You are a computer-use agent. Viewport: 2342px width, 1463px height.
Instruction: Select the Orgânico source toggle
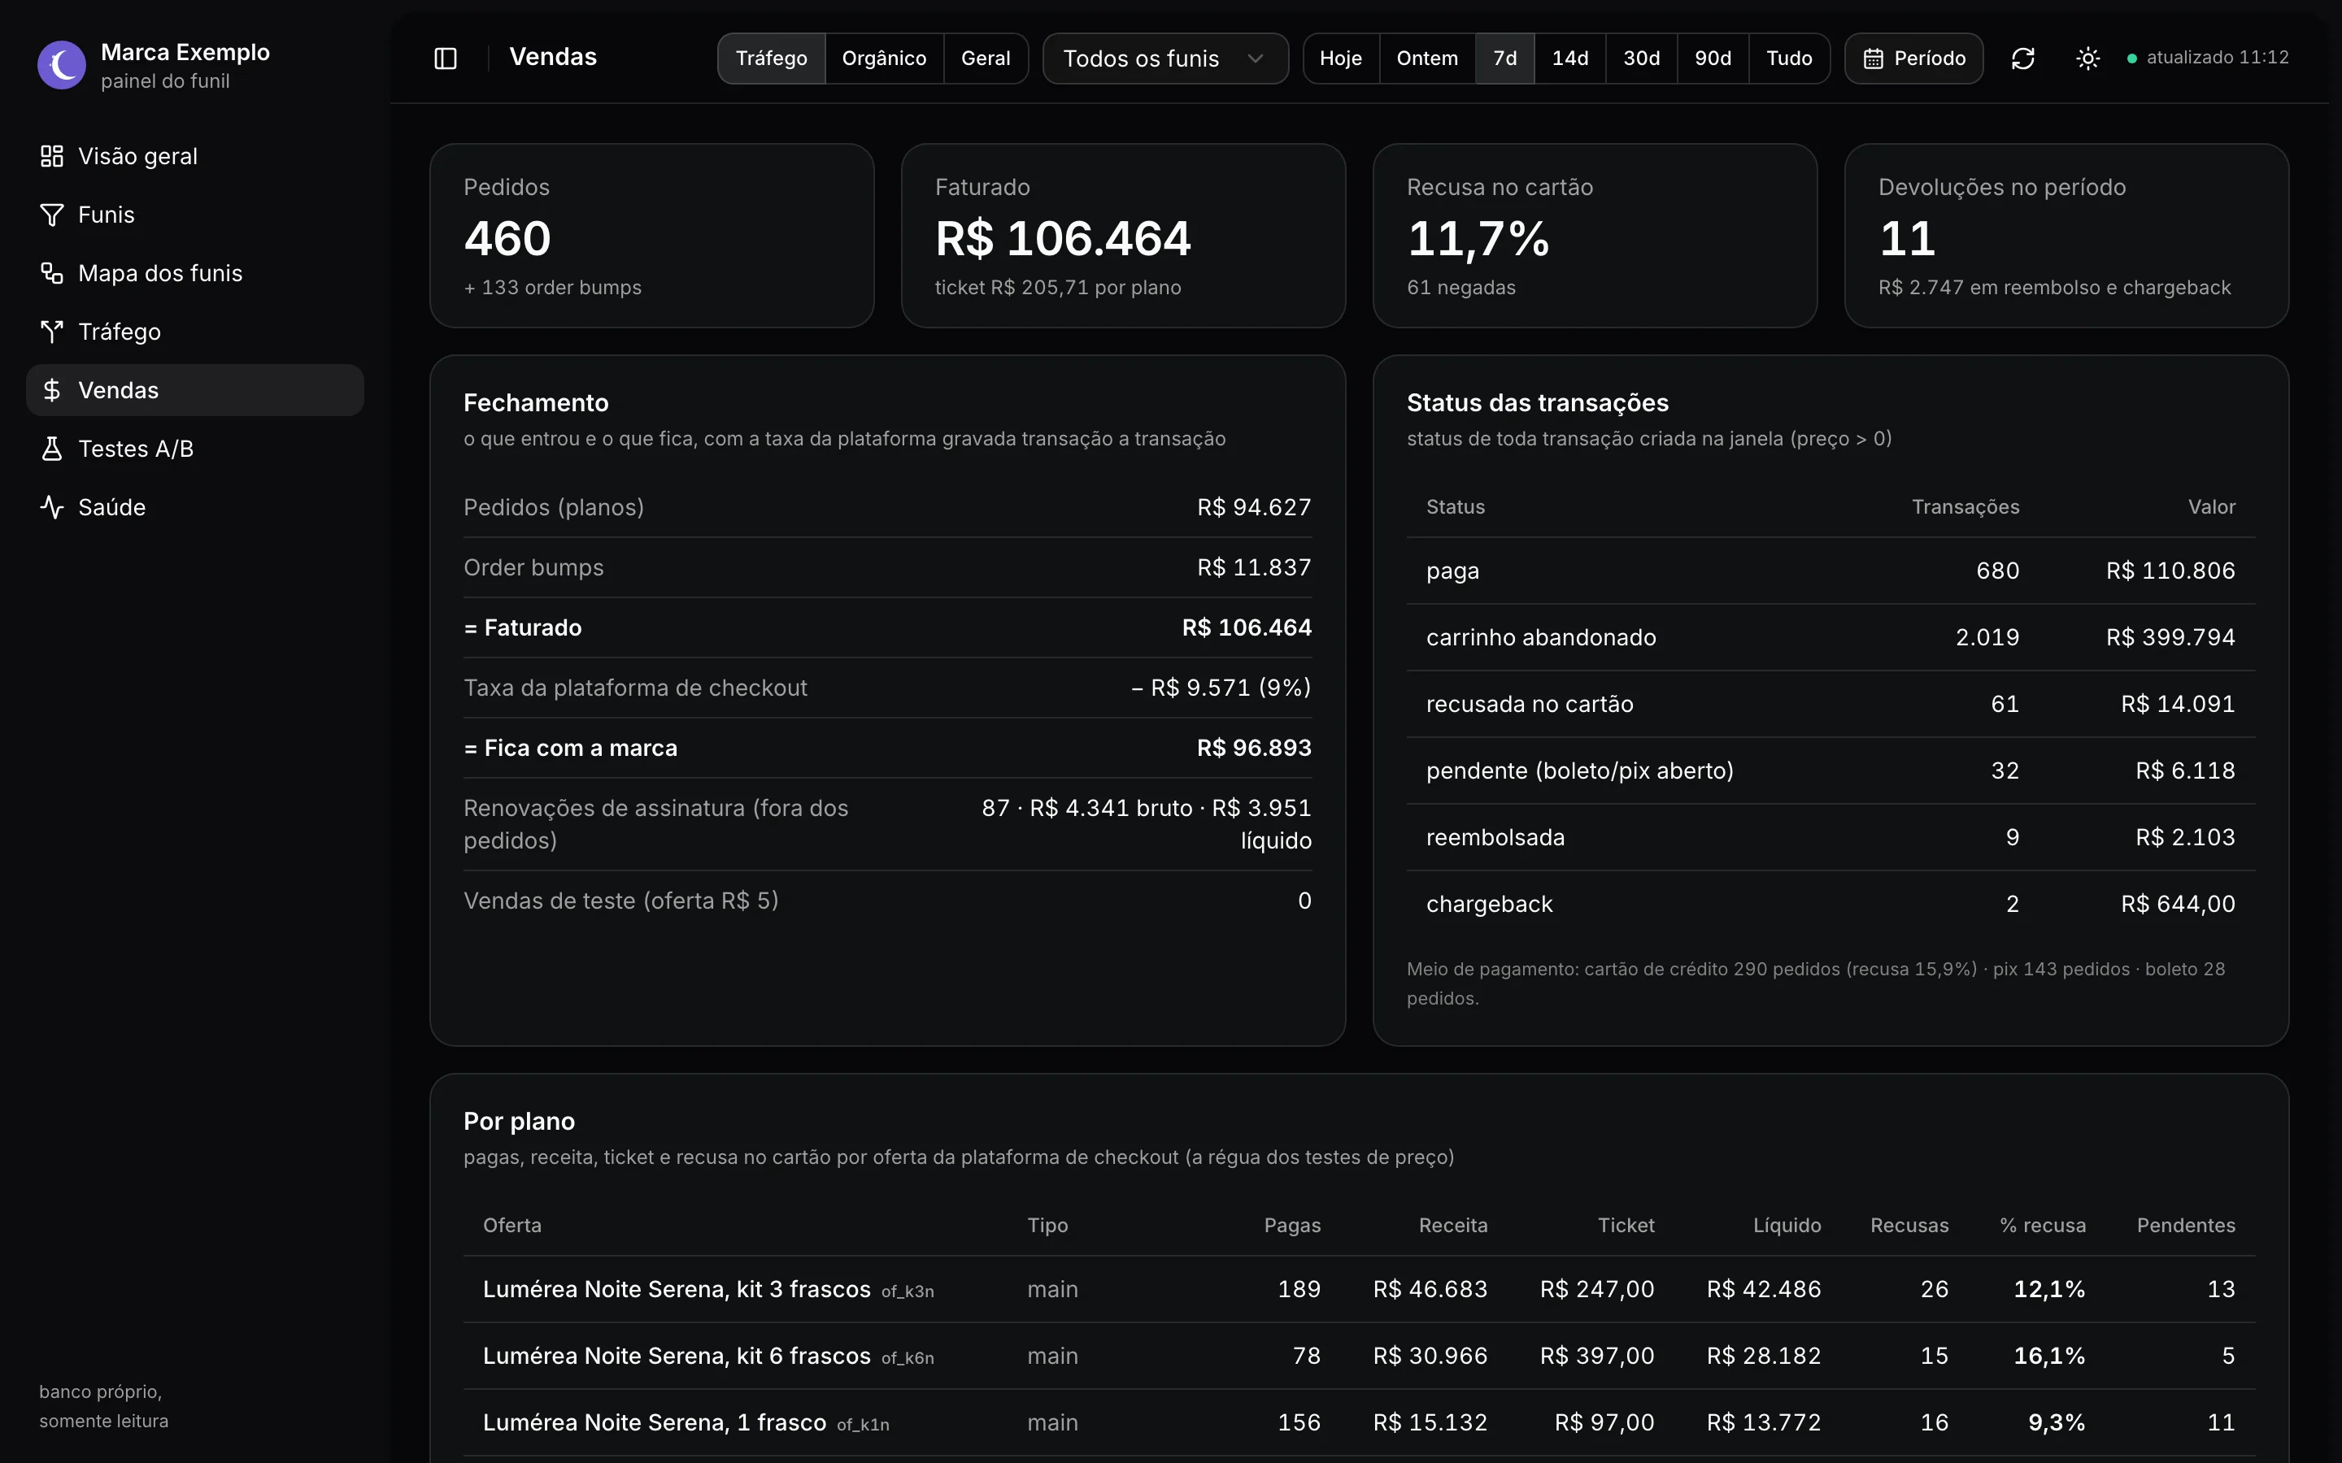pyautogui.click(x=884, y=58)
